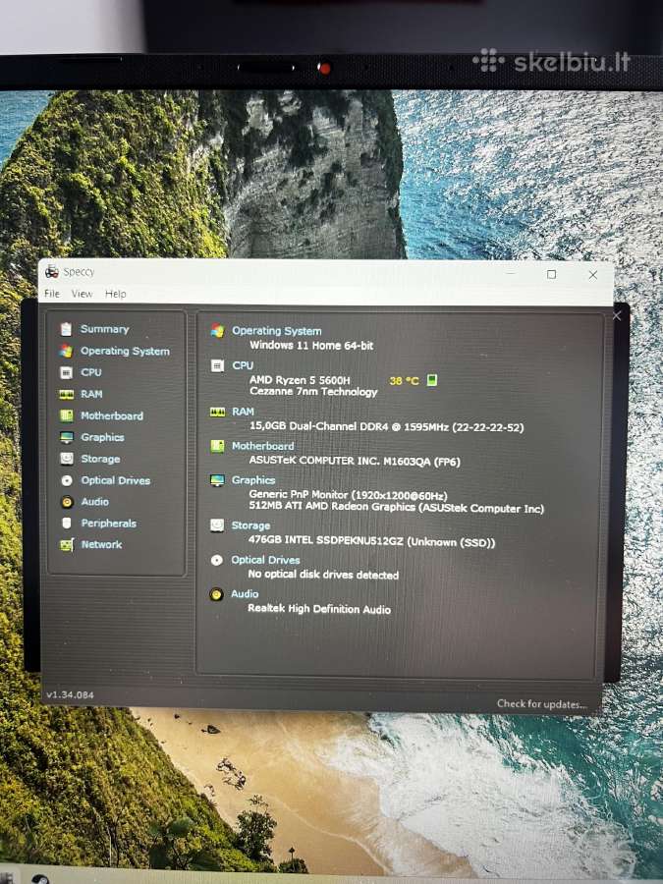The image size is (663, 884).
Task: Click the Windows 11 Home 64-bit text
Action: 311,345
